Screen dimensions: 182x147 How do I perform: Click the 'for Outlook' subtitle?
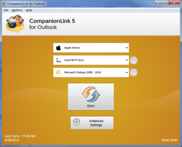(x=43, y=27)
